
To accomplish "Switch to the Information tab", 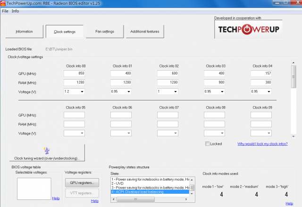I will [x=24, y=32].
